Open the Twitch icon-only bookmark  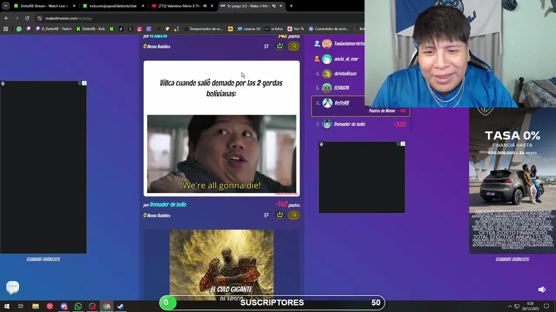pos(29,29)
